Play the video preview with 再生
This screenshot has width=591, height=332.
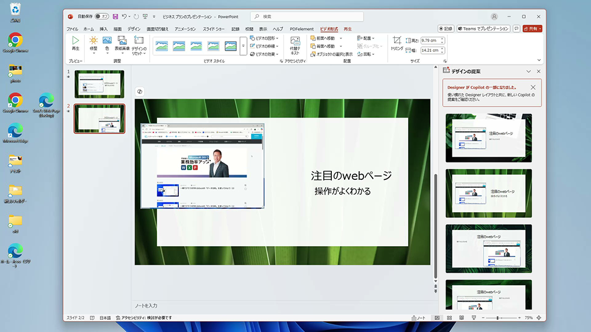76,44
